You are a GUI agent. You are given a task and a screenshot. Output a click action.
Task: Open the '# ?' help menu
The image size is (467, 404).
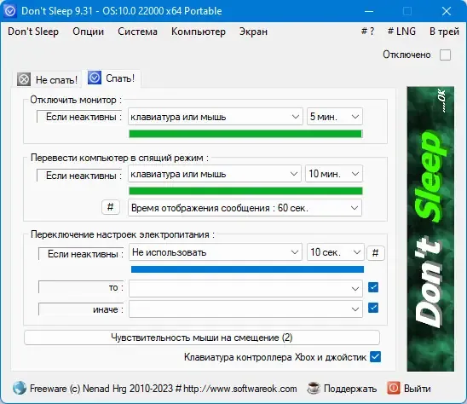click(x=368, y=32)
